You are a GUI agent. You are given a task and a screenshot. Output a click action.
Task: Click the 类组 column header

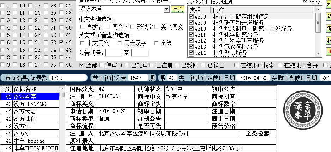(x=199, y=10)
